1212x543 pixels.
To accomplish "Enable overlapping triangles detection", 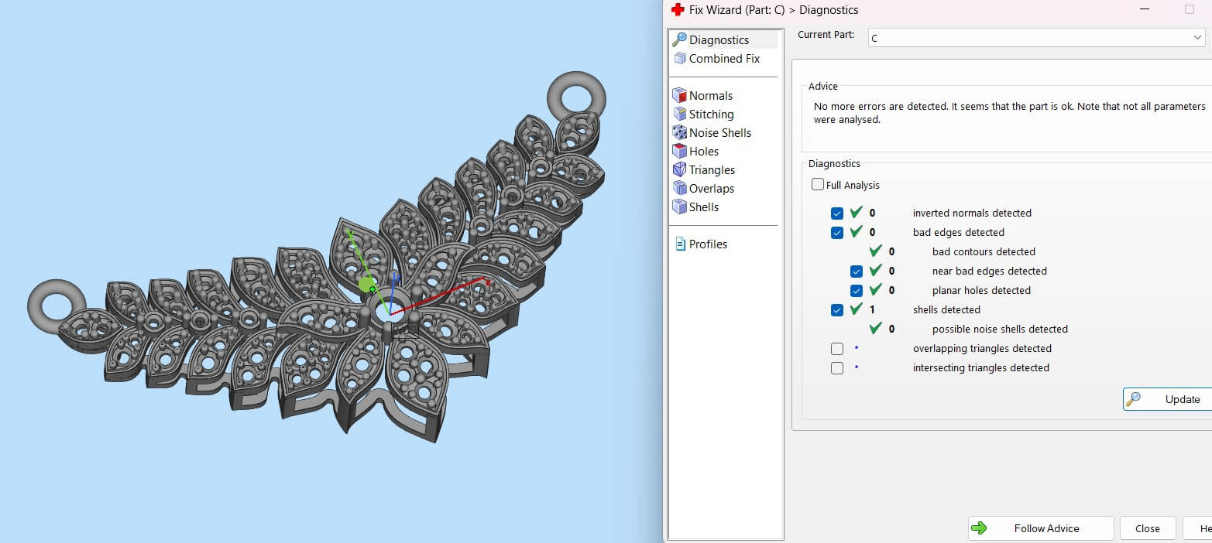I will [836, 349].
